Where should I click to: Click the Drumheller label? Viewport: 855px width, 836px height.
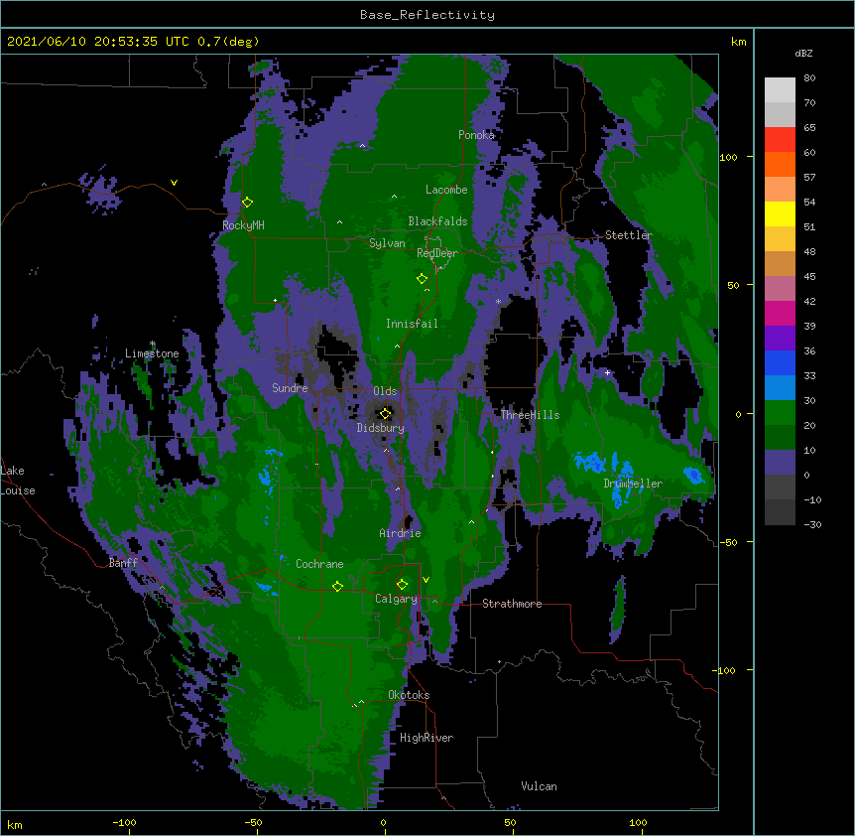pyautogui.click(x=633, y=484)
